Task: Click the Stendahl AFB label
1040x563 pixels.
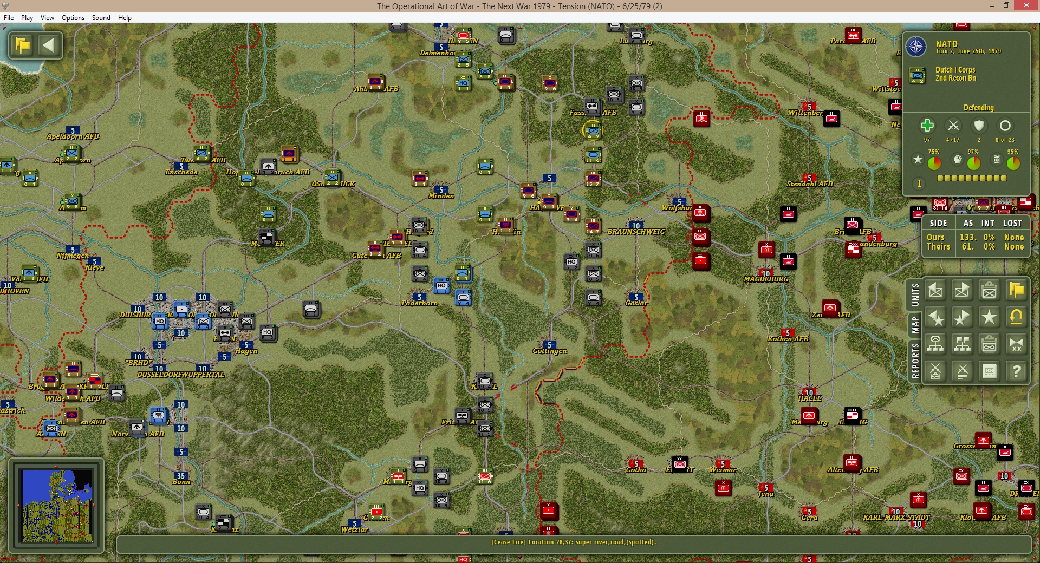Action: (809, 184)
